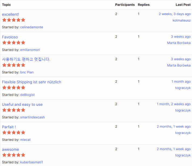This screenshot has width=192, height=166.
Task: Open the 'Favoloso' review topic
Action: [10, 37]
